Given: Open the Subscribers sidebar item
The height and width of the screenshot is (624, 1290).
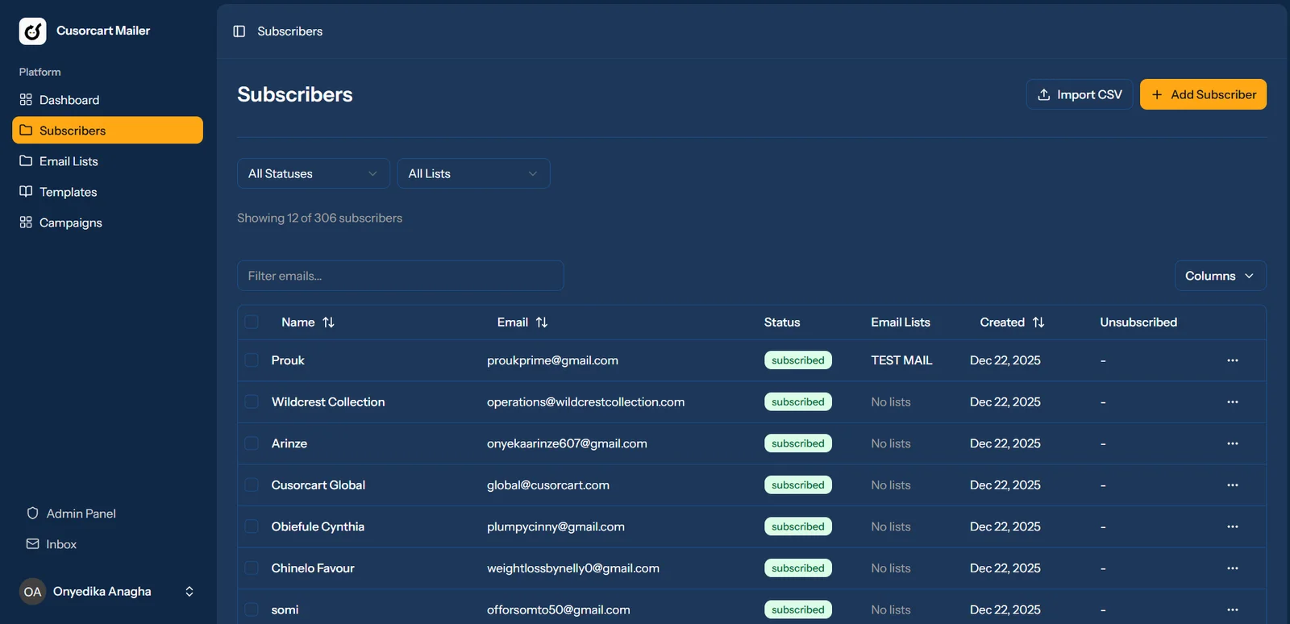Looking at the screenshot, I should [x=107, y=131].
